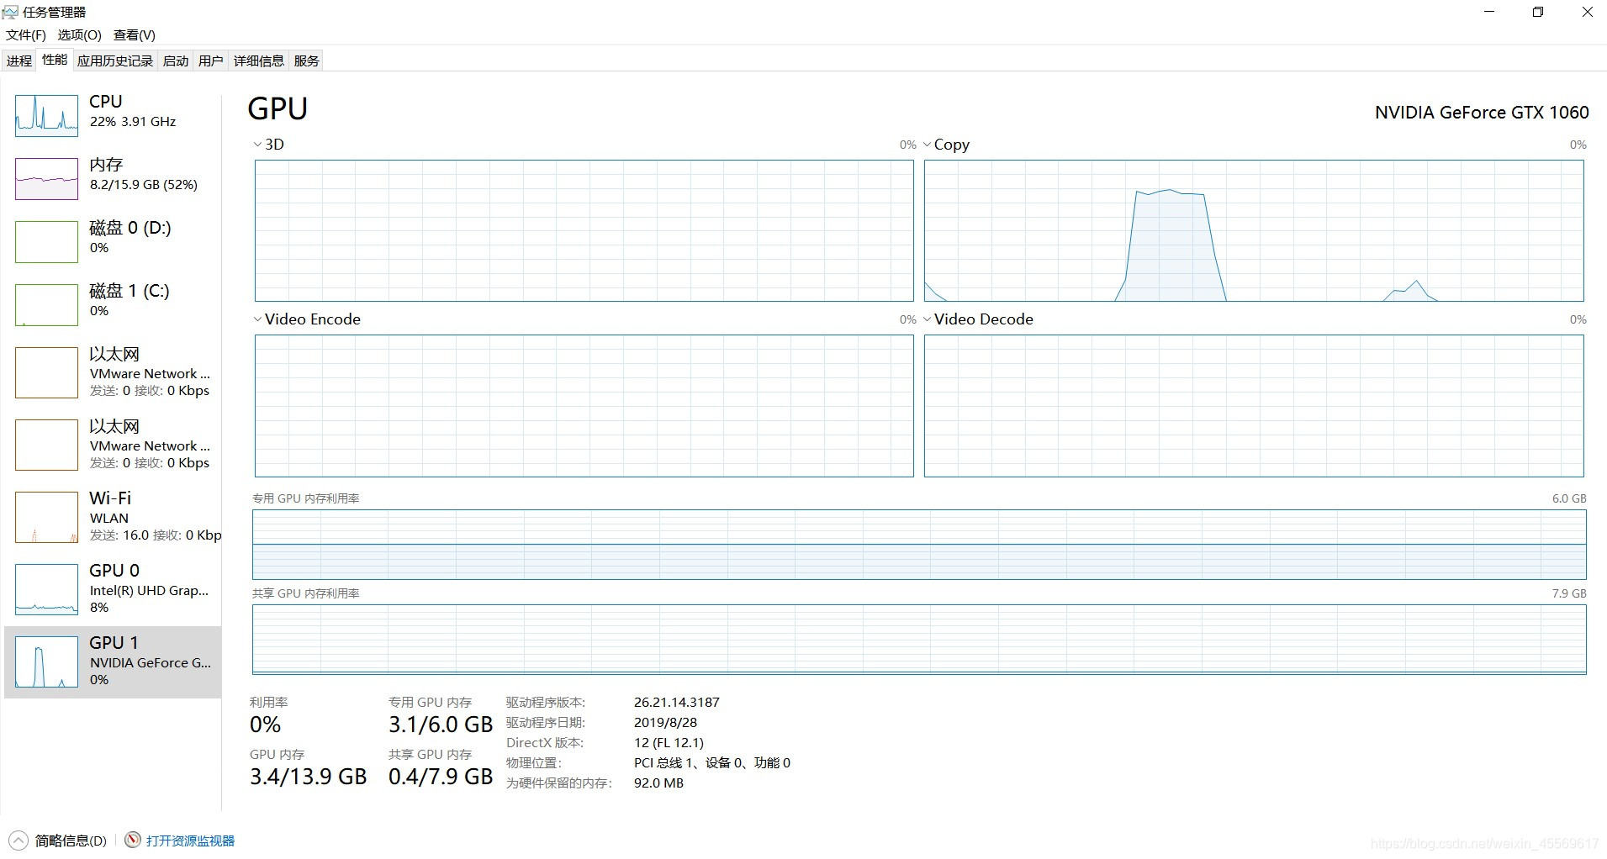Click the 利用率 0% value
Viewport: 1607px width, 859px height.
pyautogui.click(x=265, y=725)
